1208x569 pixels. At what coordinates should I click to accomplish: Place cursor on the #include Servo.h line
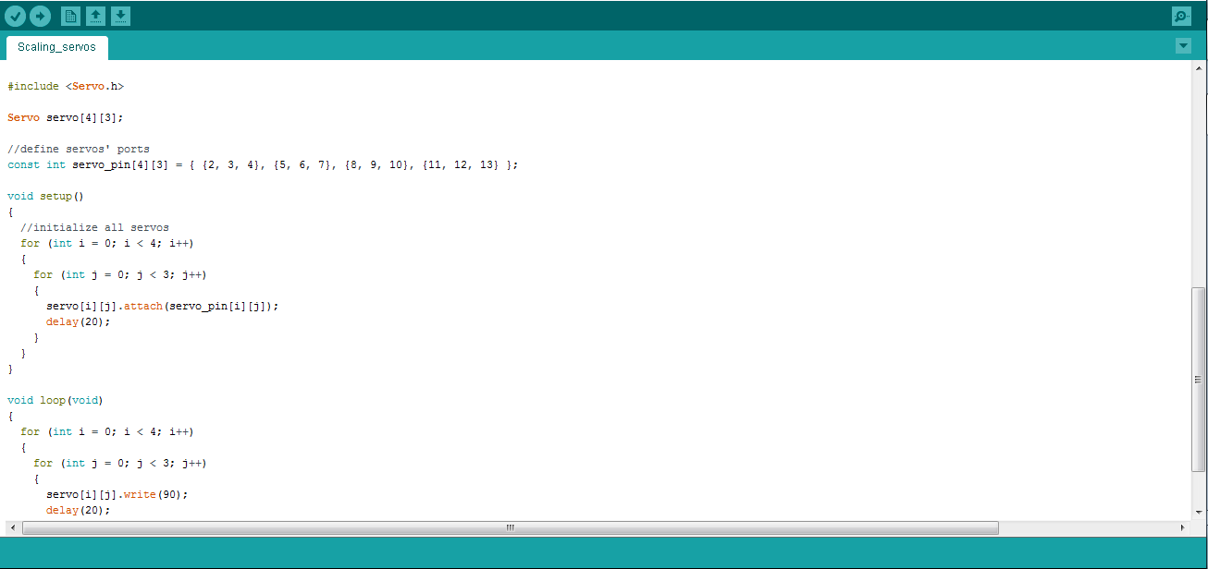65,86
